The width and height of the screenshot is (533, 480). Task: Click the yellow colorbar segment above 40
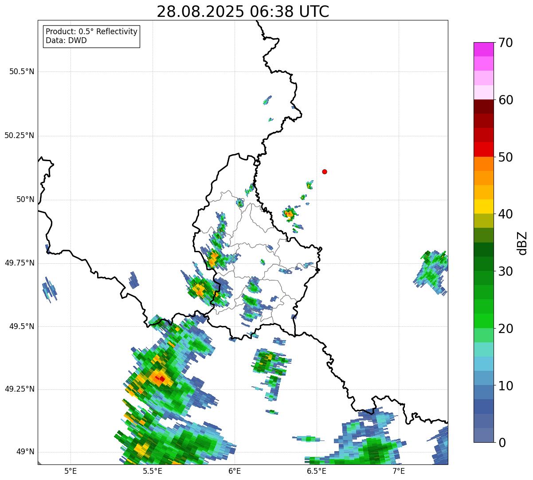click(484, 206)
